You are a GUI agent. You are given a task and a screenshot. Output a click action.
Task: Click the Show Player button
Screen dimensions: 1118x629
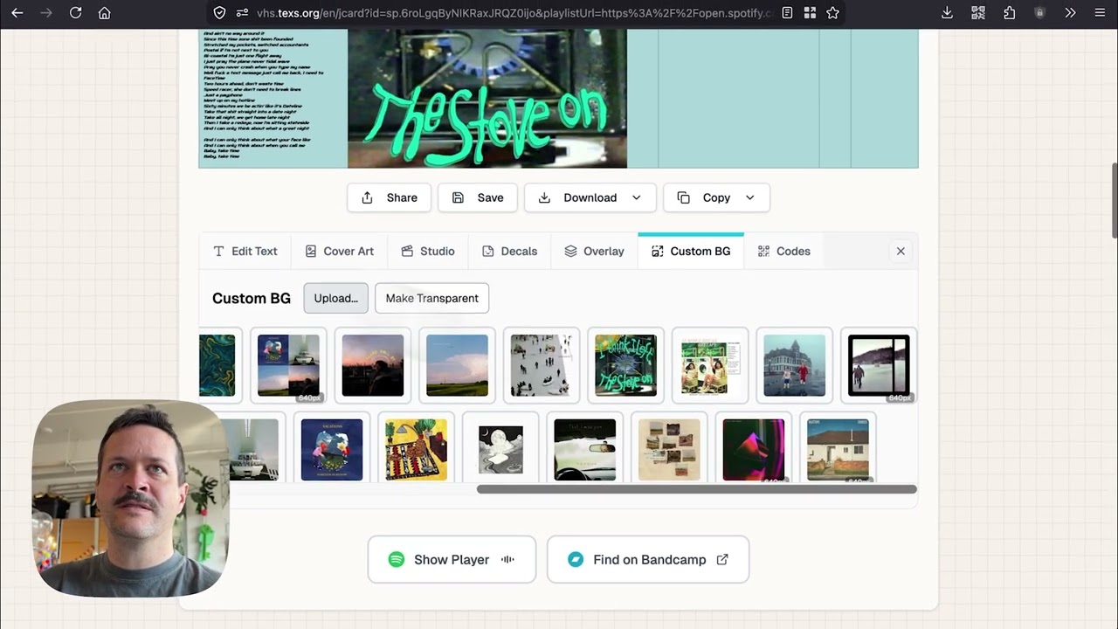[x=452, y=559]
